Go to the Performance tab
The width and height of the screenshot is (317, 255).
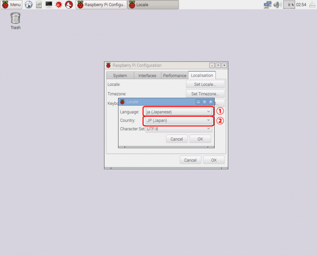pos(174,76)
